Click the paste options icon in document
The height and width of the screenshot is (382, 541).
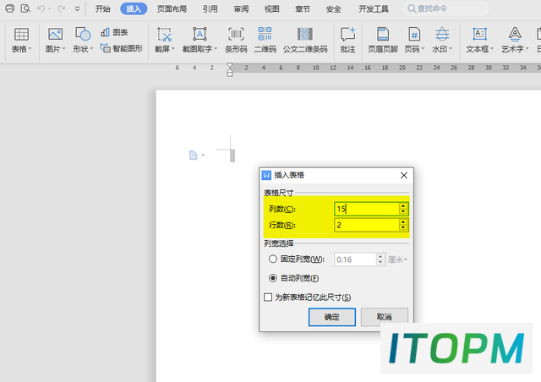pyautogui.click(x=194, y=156)
